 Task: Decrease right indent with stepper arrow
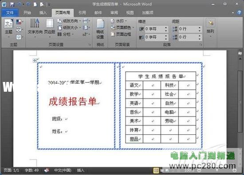pyautogui.click(x=166, y=39)
